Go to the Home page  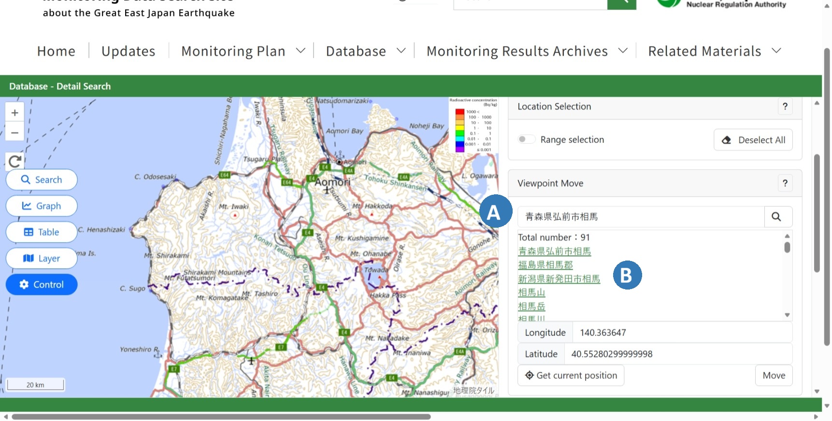point(56,51)
